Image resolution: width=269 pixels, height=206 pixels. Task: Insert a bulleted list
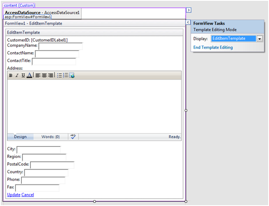60,75
